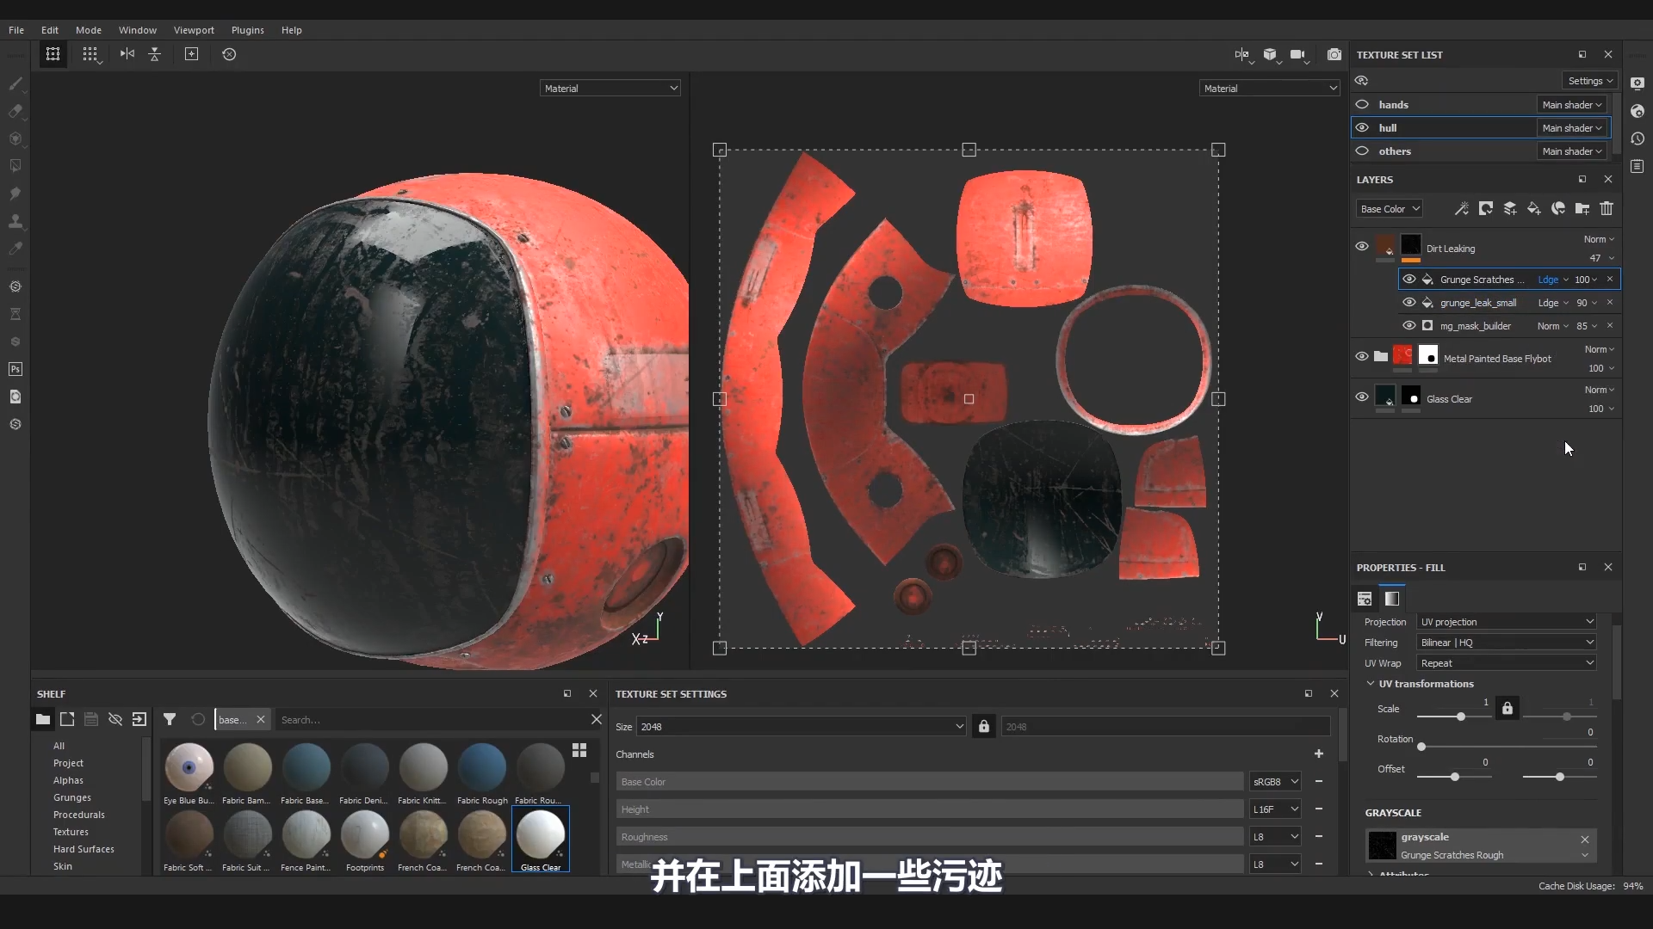Hide the Dirt Leaking layer
Screen dimensions: 1653x929
(1362, 246)
